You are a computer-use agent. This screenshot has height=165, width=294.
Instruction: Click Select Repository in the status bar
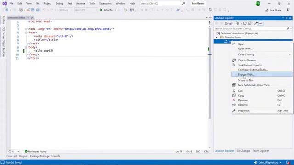pos(268,162)
